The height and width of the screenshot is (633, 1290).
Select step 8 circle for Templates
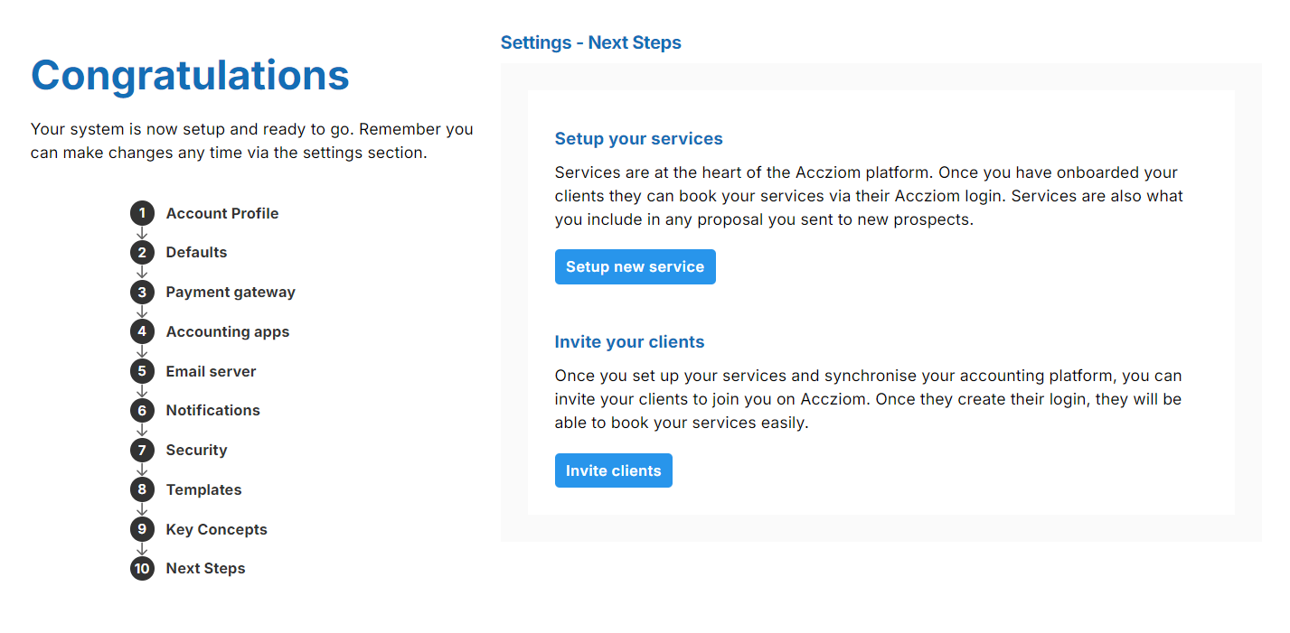[142, 489]
